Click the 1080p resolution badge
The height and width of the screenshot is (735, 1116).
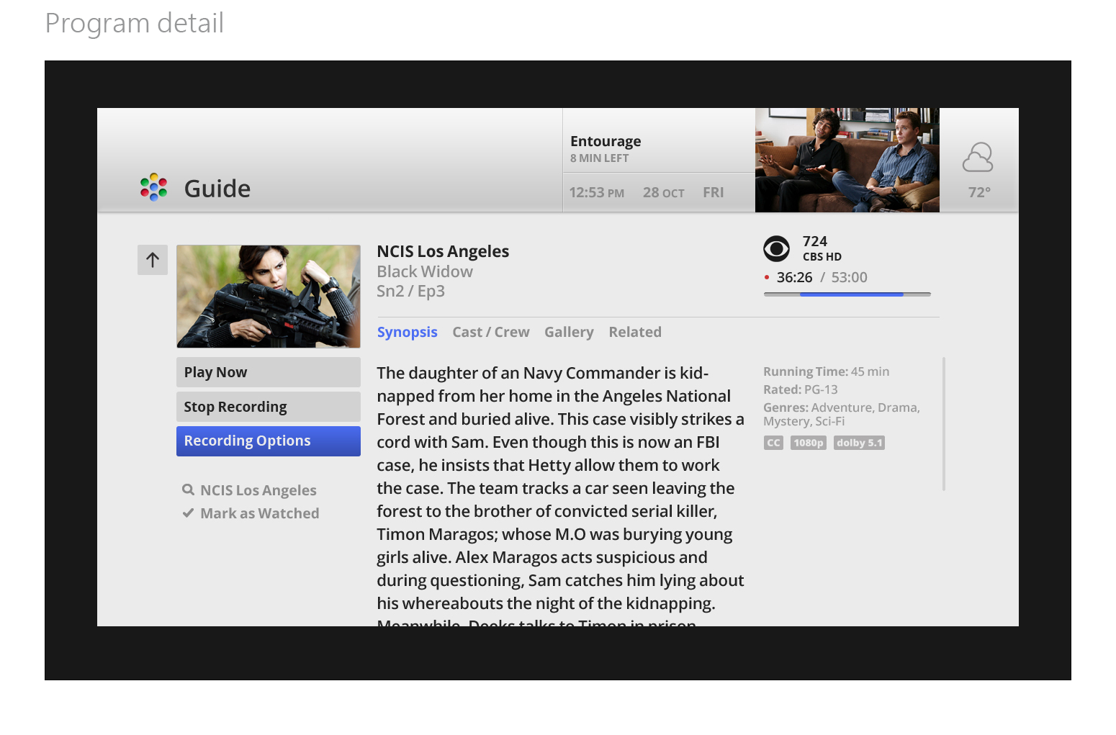point(809,443)
